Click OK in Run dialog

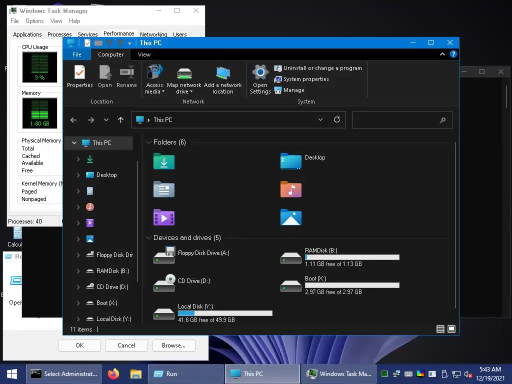pyautogui.click(x=79, y=345)
